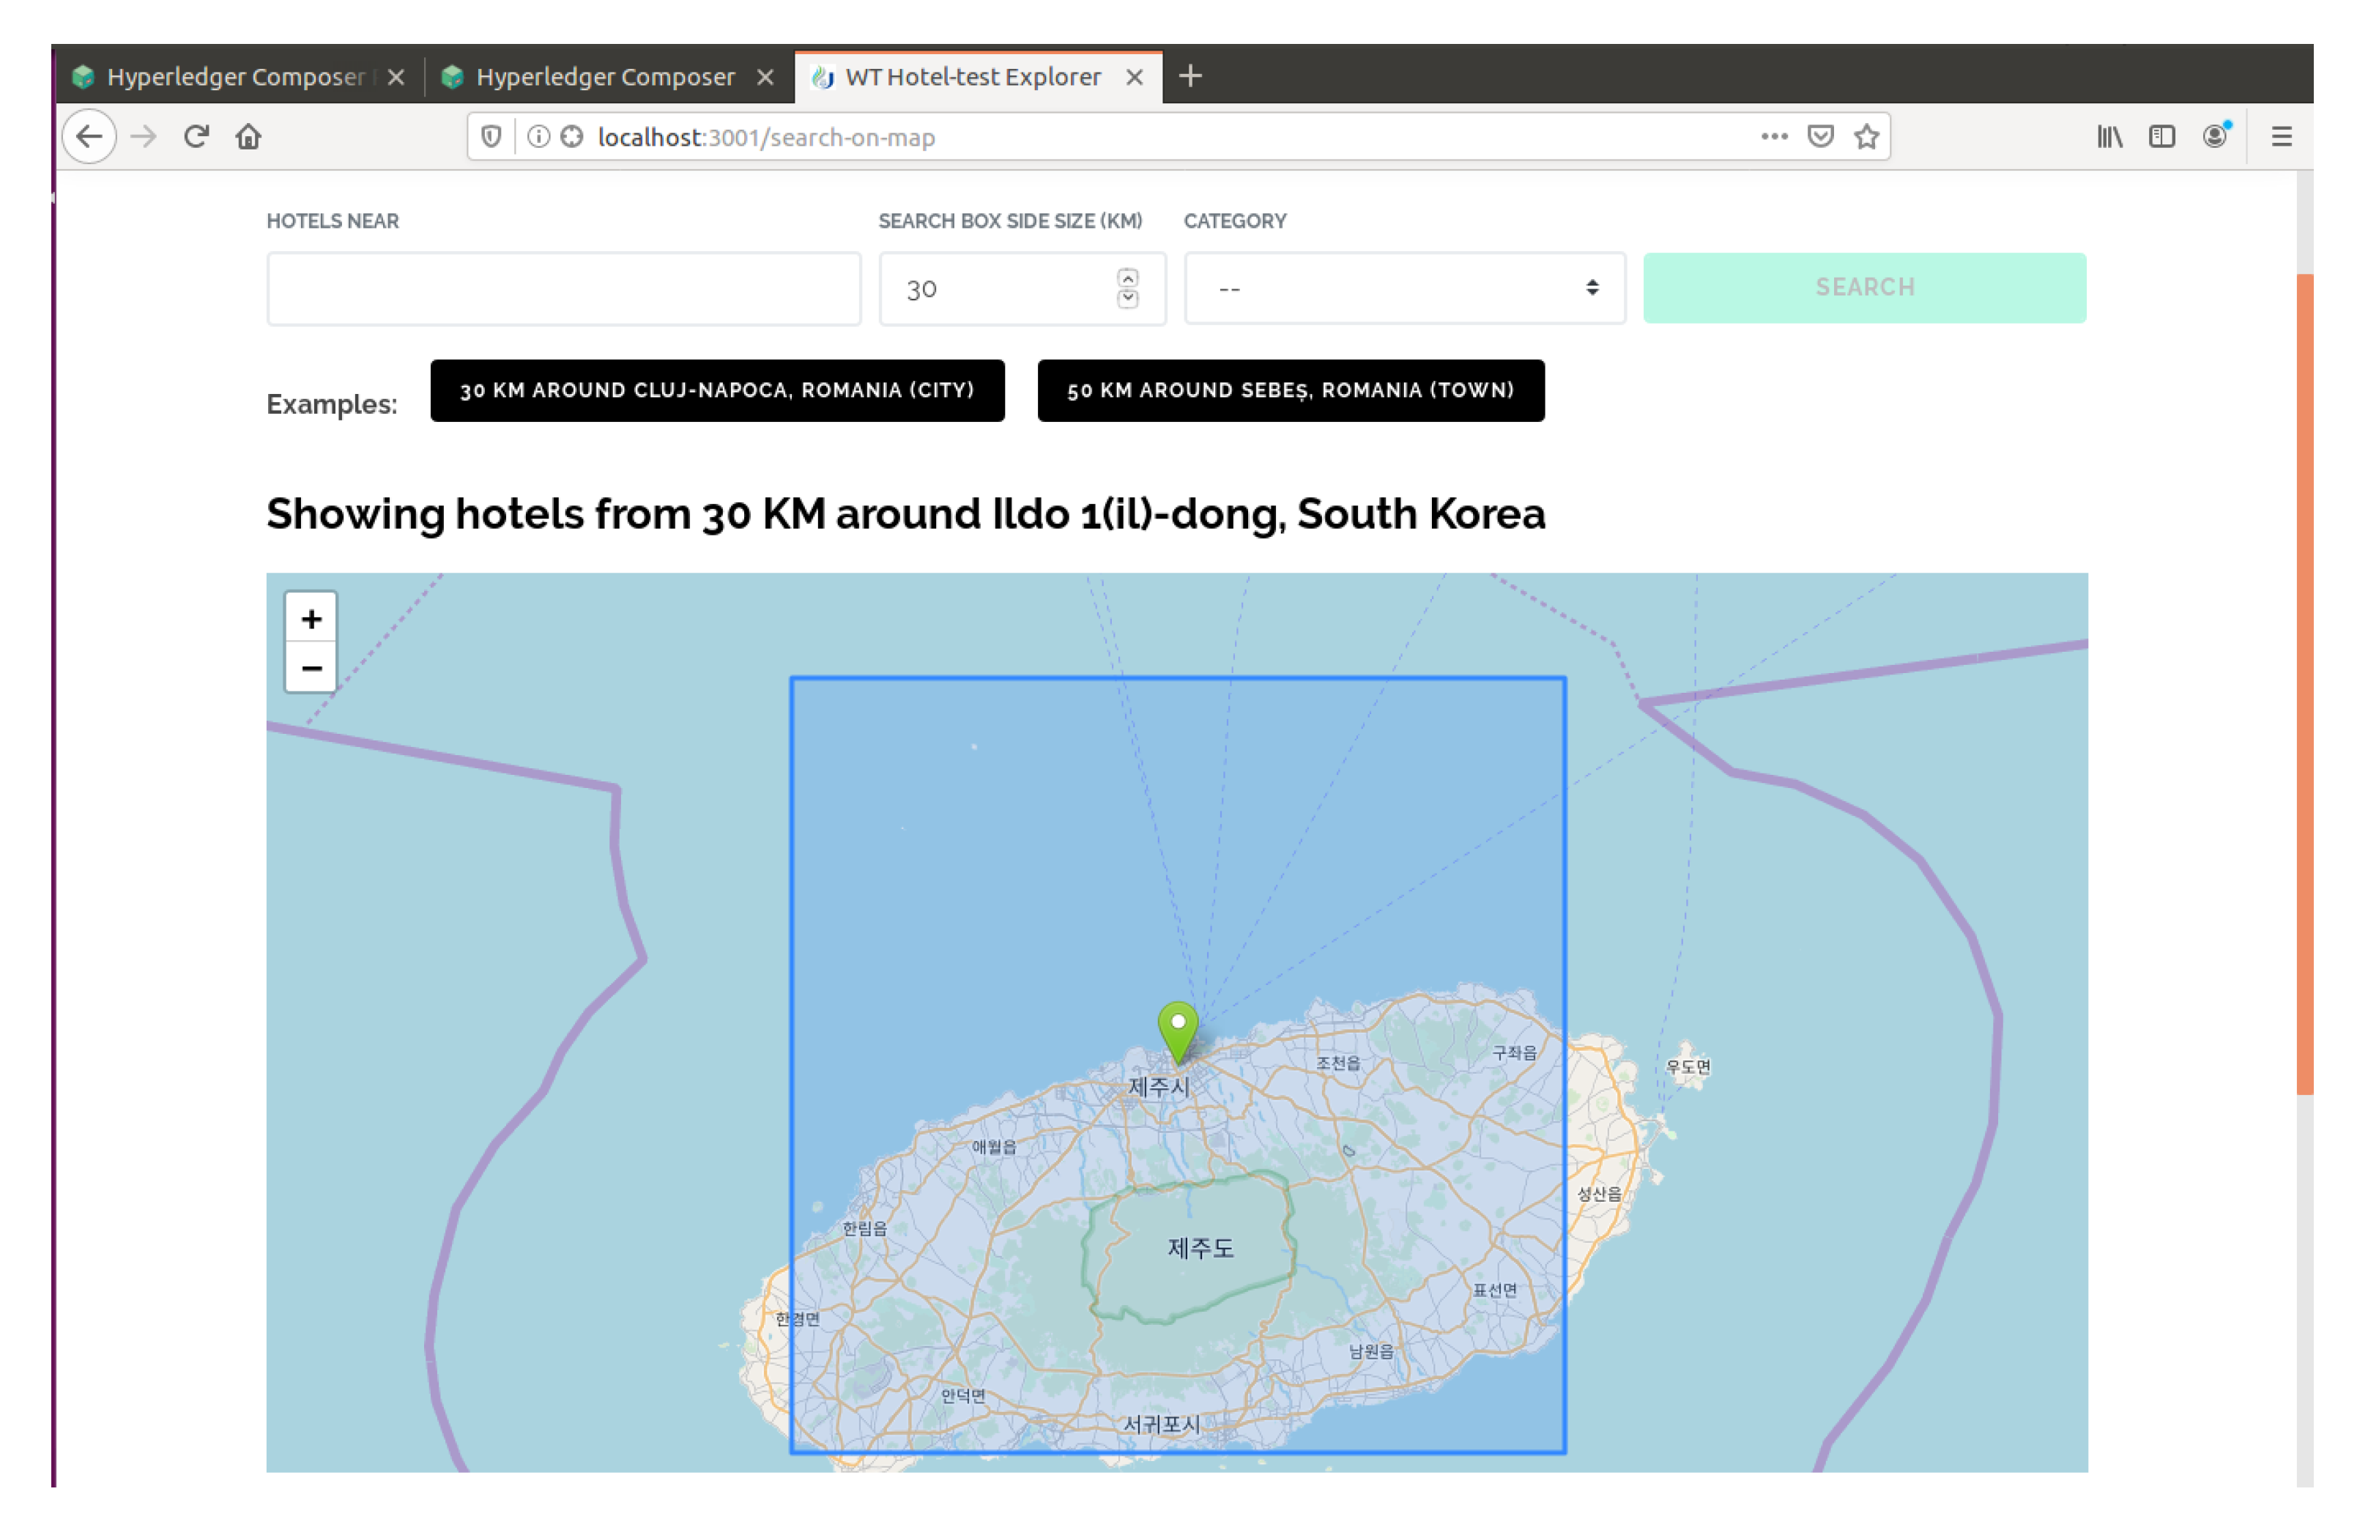2368x1516 pixels.
Task: Open the library bookshelf icon
Action: point(2108,135)
